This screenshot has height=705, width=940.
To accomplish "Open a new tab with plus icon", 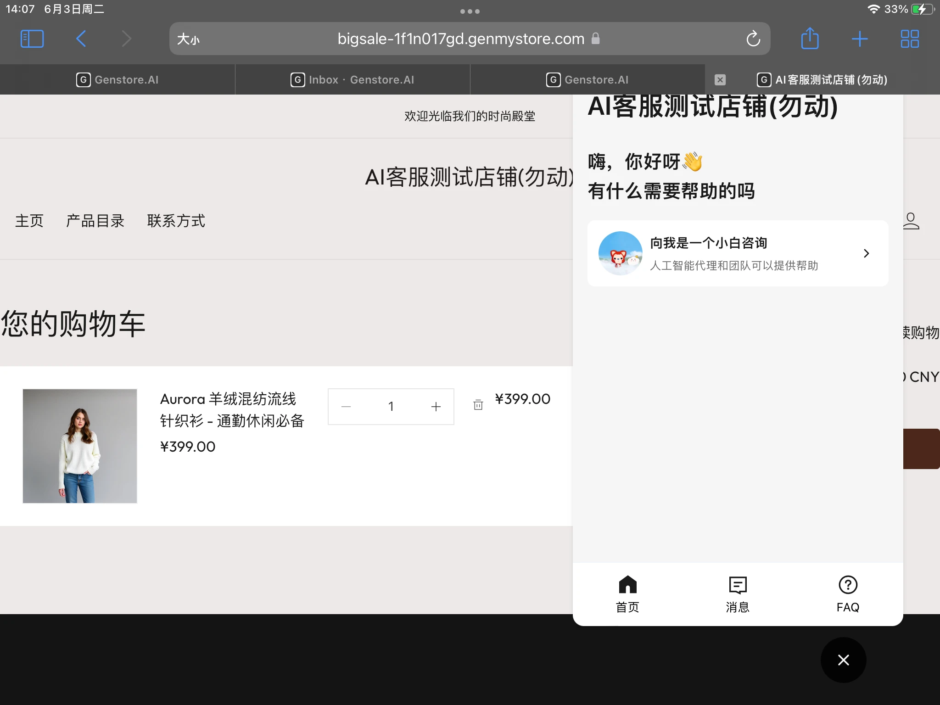I will point(859,39).
